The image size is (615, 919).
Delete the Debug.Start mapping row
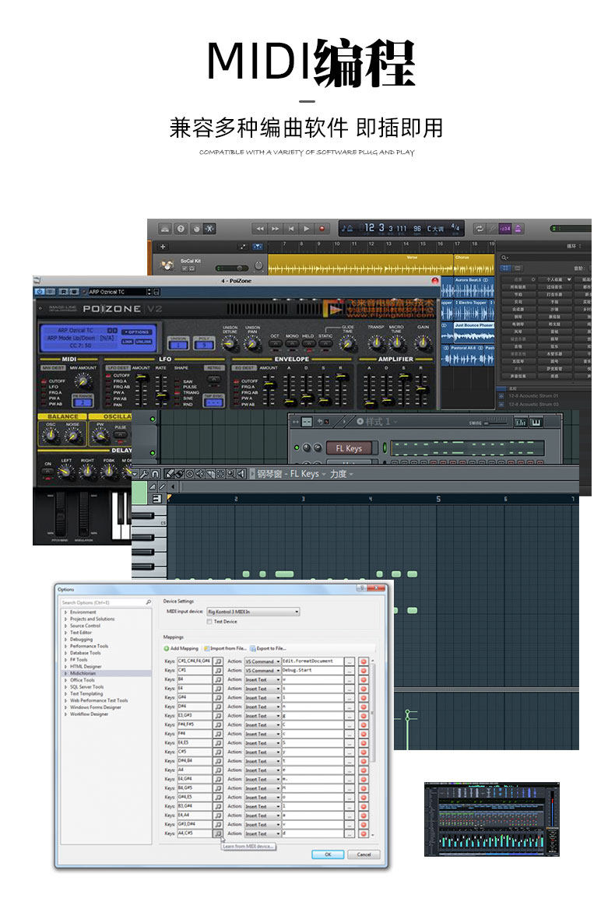pos(364,670)
